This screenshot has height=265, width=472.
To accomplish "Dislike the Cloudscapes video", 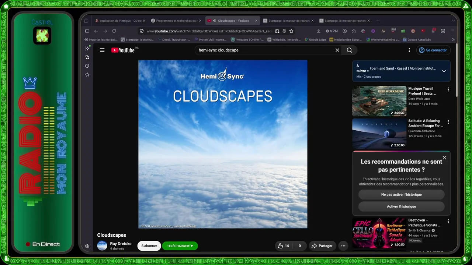I will tap(299, 246).
